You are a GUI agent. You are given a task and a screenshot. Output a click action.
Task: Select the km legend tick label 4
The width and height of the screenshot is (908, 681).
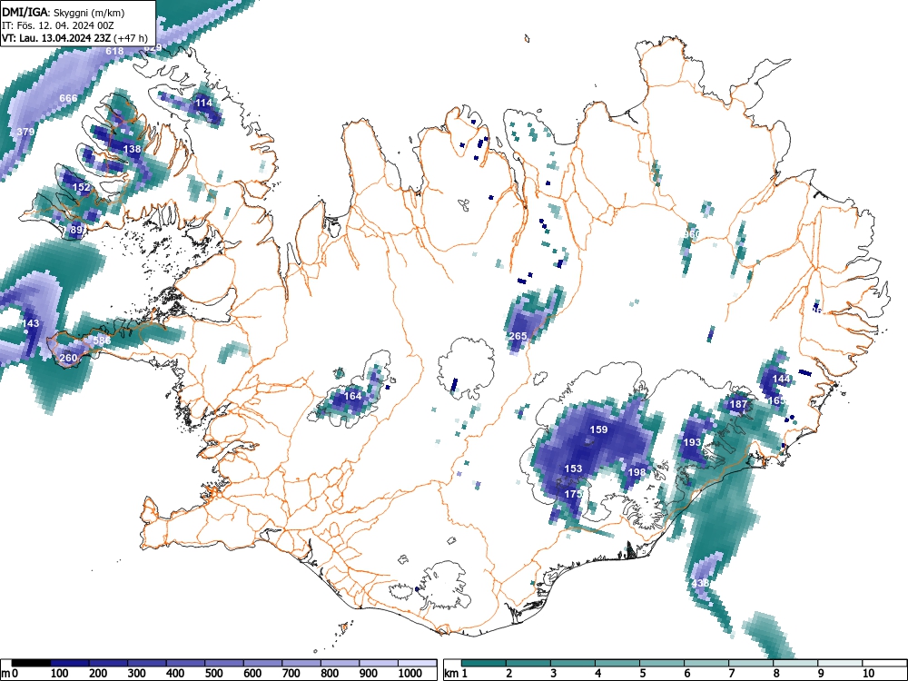point(597,674)
